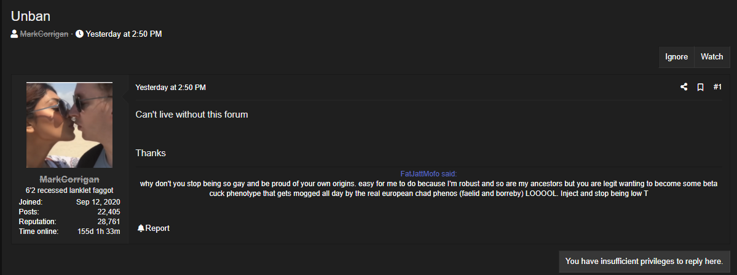Click the Reputation value 28,761

click(108, 222)
